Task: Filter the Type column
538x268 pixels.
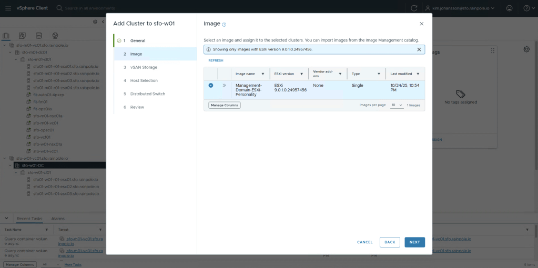Action: (379, 74)
